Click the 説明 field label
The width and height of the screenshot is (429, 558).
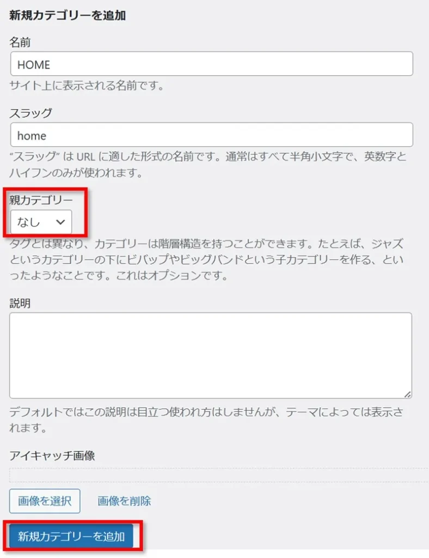pyautogui.click(x=20, y=303)
